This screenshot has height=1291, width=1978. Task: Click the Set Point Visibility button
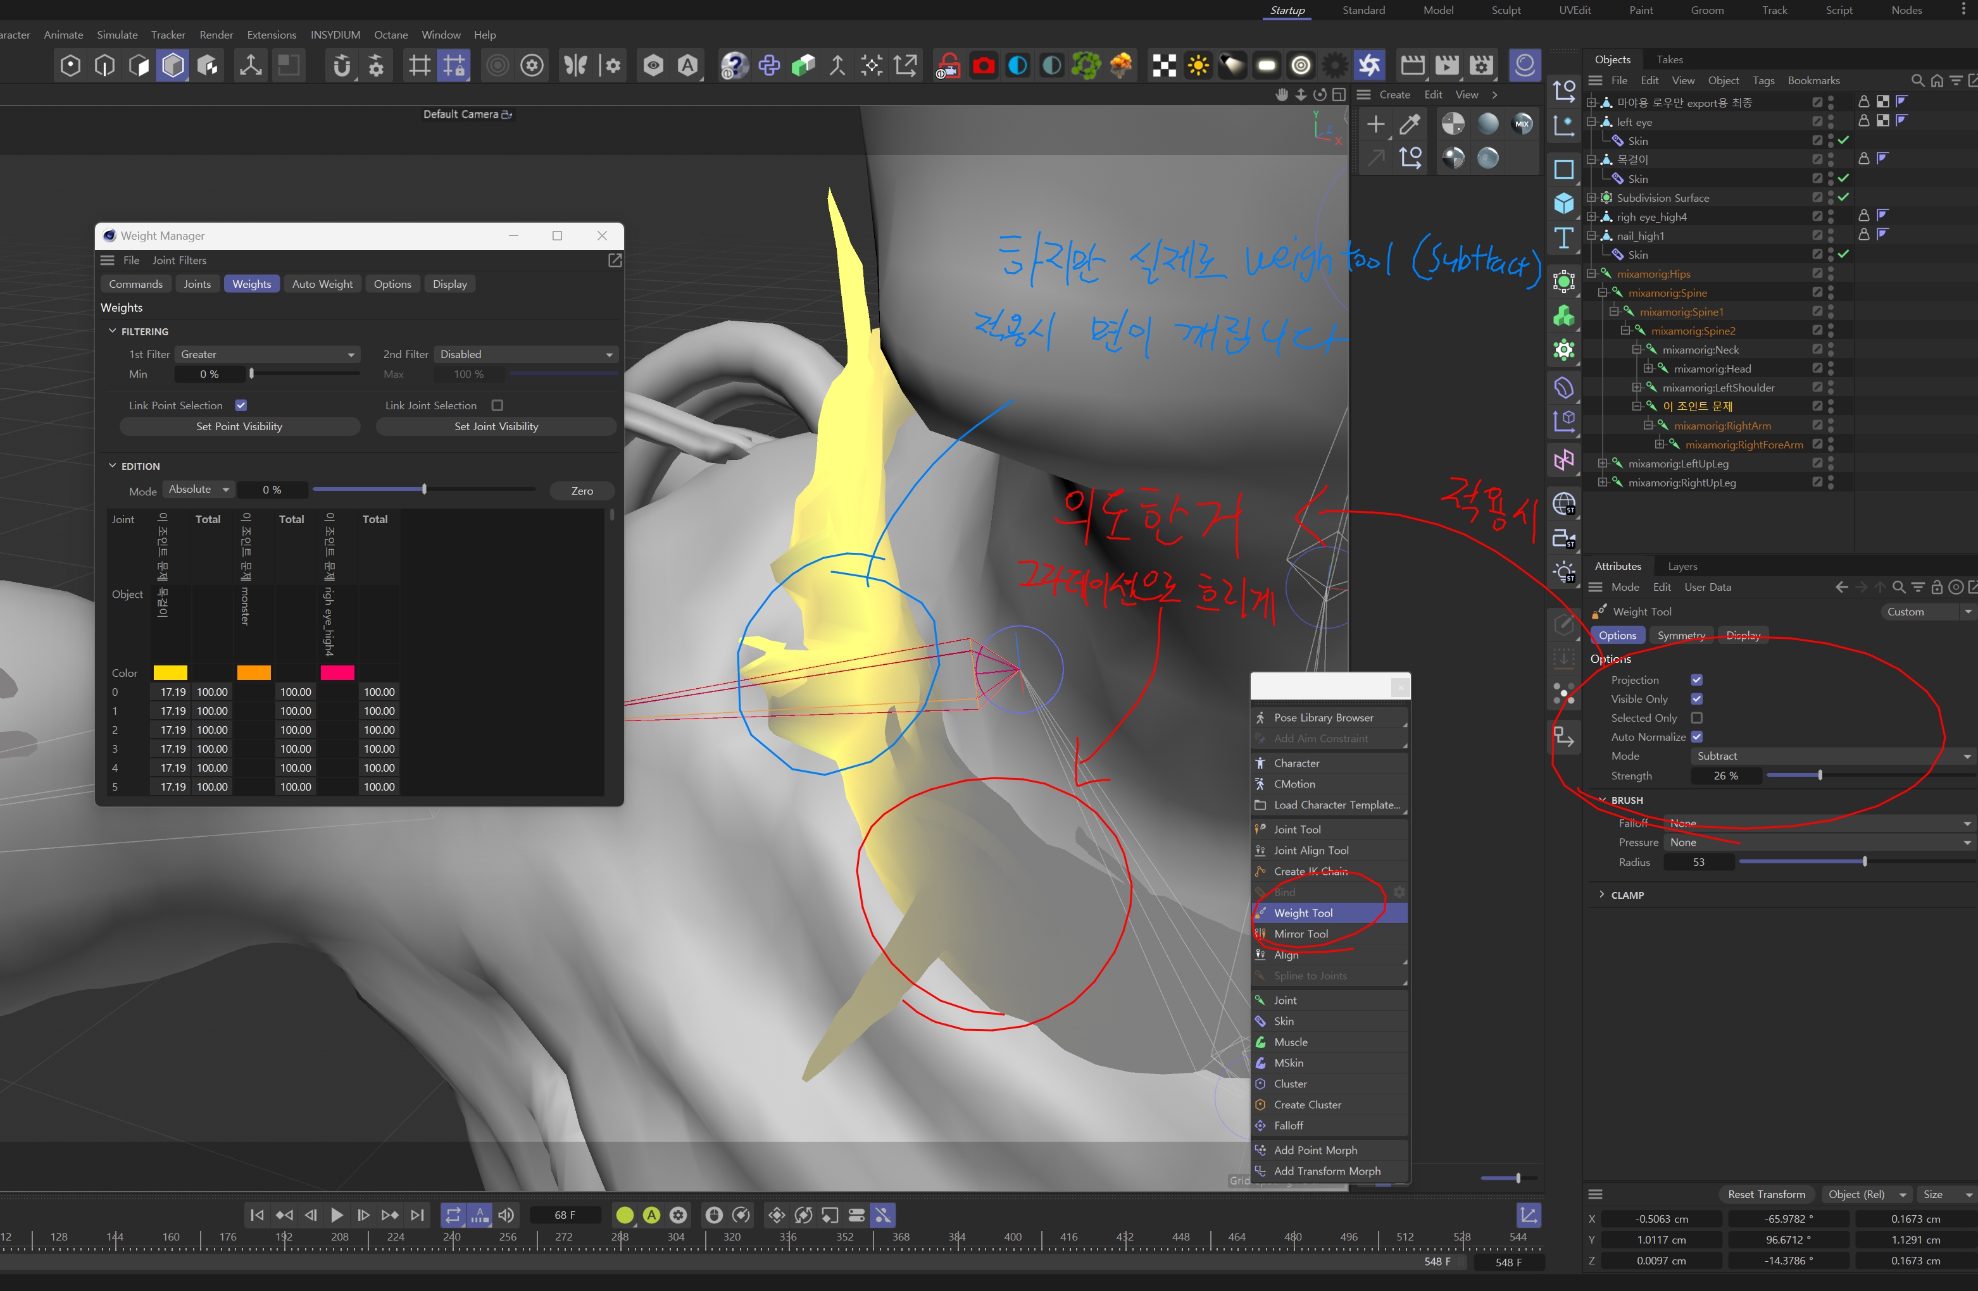(239, 426)
